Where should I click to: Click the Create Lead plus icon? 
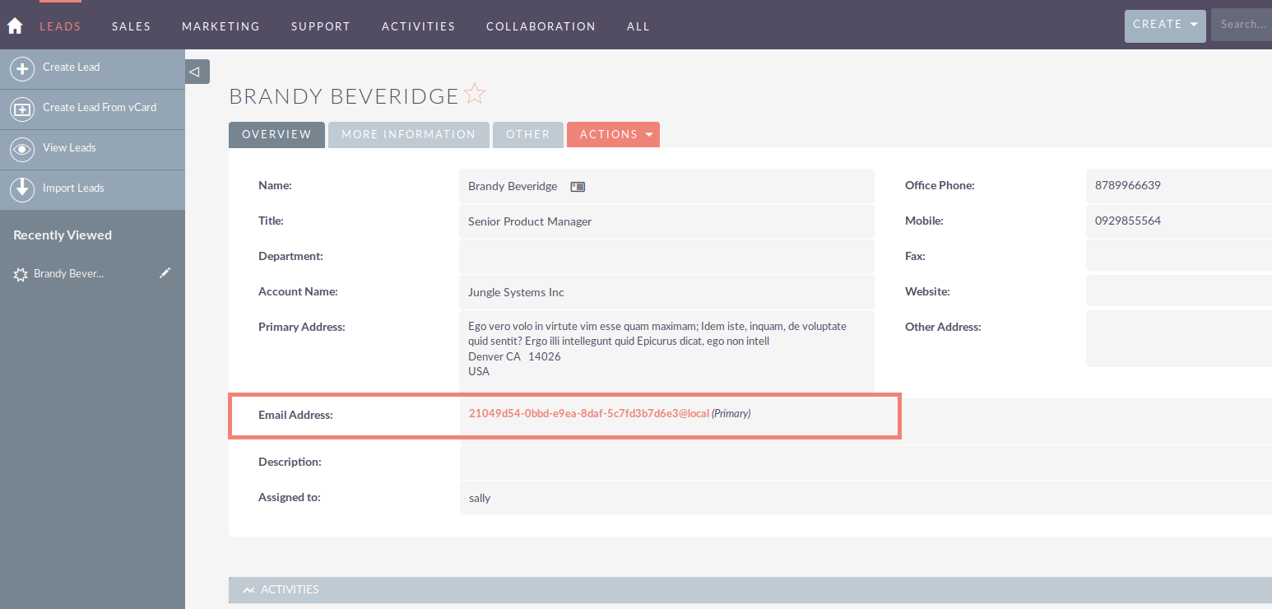22,69
